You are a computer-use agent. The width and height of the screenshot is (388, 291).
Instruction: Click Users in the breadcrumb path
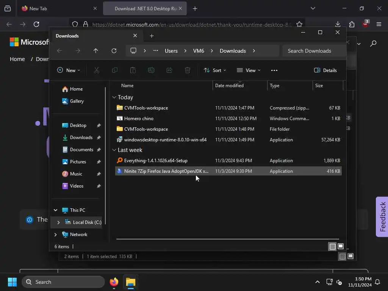pos(171,51)
